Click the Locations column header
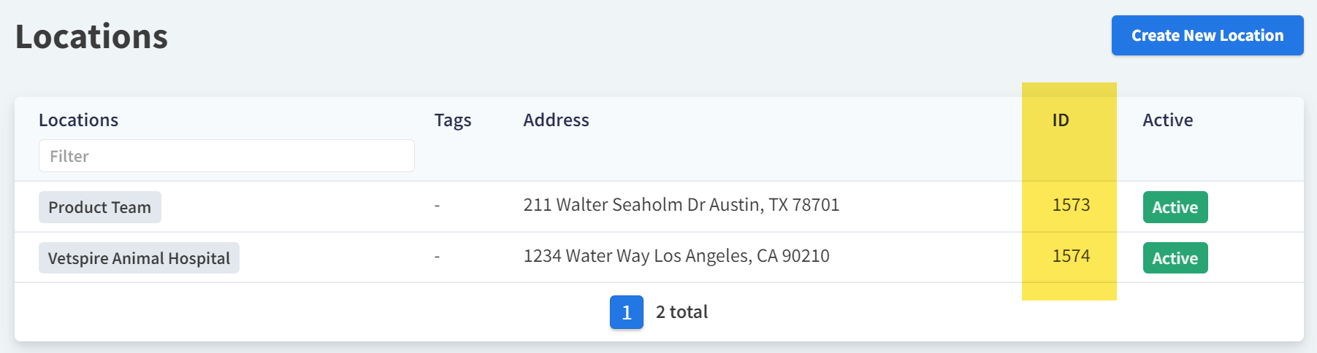The height and width of the screenshot is (353, 1317). 78,120
